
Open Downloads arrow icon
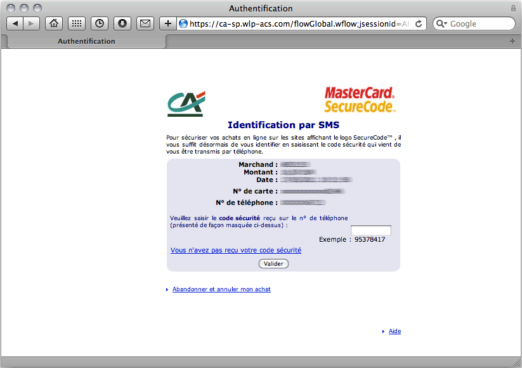(x=122, y=23)
